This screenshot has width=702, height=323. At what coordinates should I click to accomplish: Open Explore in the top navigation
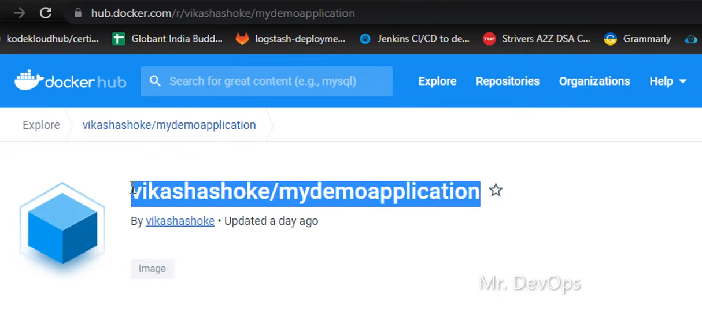(x=437, y=81)
